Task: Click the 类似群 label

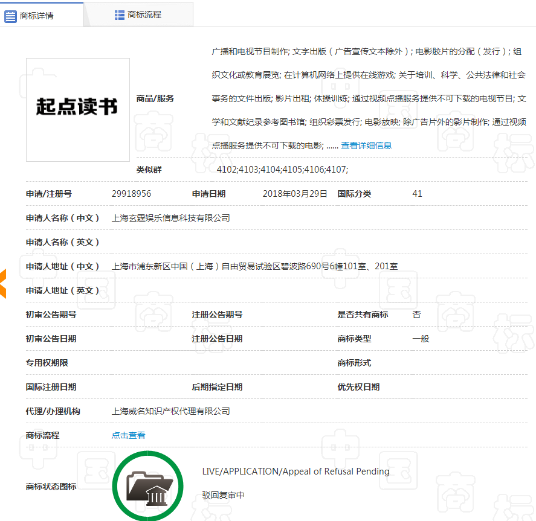Action: [x=149, y=170]
